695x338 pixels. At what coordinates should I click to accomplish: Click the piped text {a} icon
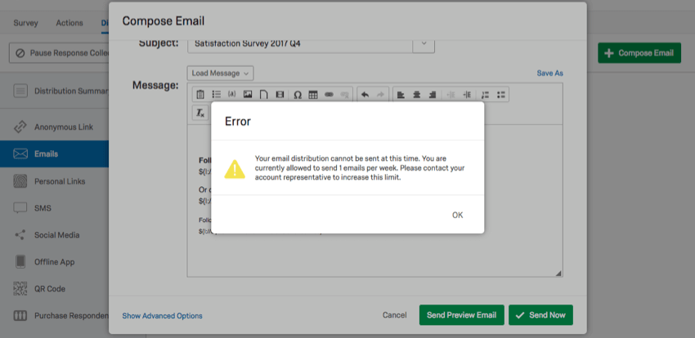tap(231, 95)
